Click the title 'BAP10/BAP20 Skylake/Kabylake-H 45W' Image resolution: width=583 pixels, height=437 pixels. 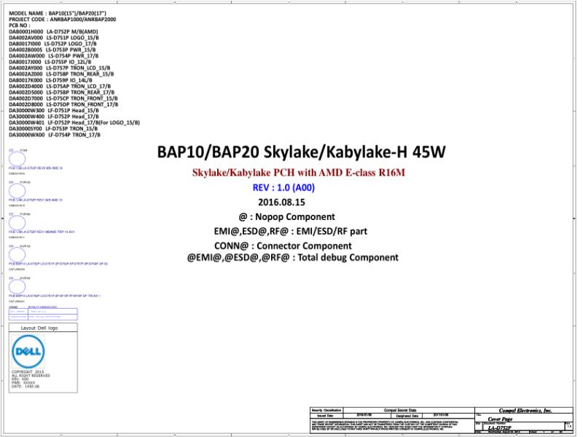coord(301,152)
